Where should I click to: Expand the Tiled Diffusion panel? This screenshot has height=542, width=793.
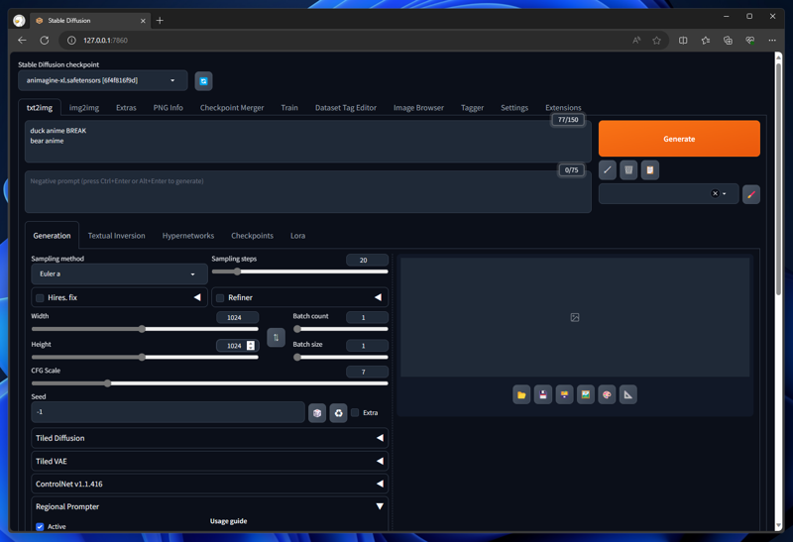(209, 438)
